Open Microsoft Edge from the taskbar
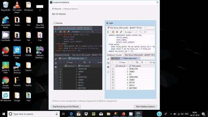208x117 pixels. 71,114
